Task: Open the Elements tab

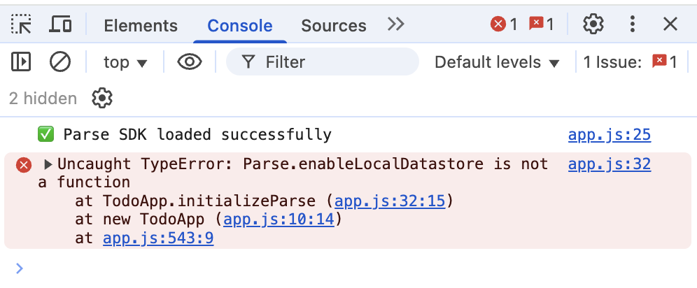Action: 141,25
